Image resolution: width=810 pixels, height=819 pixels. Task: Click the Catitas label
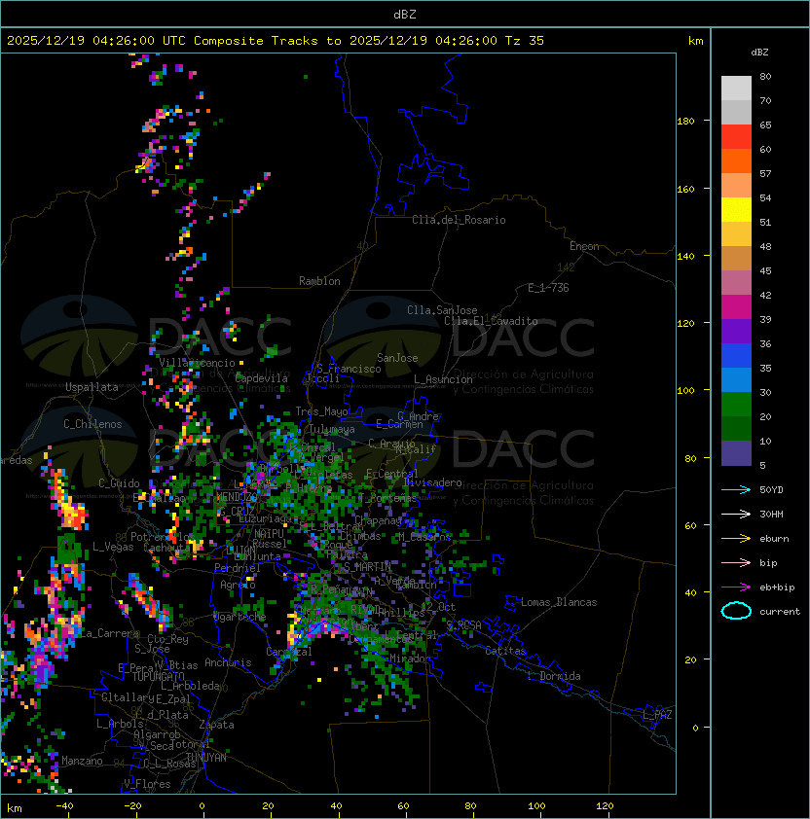tap(505, 651)
